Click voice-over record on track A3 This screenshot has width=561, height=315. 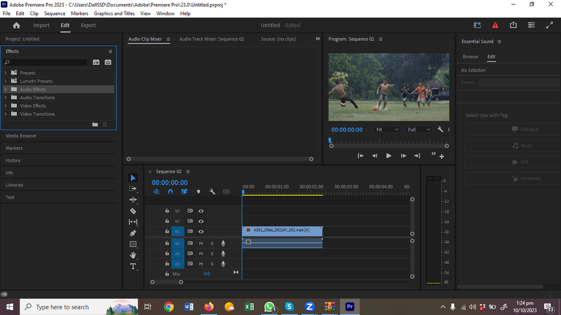pos(223,264)
